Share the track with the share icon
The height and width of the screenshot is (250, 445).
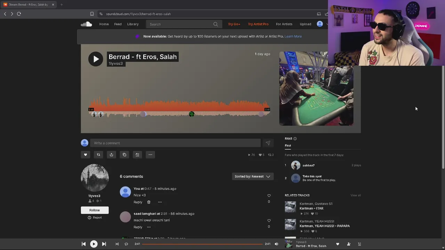pos(111,155)
